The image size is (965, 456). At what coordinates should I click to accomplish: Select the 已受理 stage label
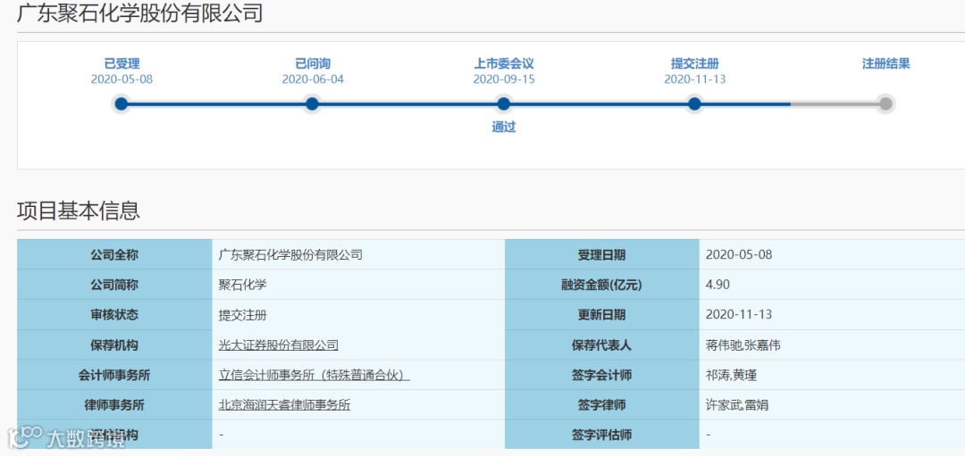point(122,63)
